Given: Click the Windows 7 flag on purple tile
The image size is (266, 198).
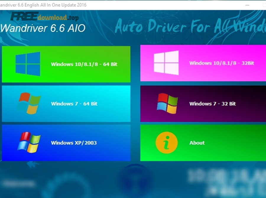Looking at the screenshot, I should (x=167, y=103).
